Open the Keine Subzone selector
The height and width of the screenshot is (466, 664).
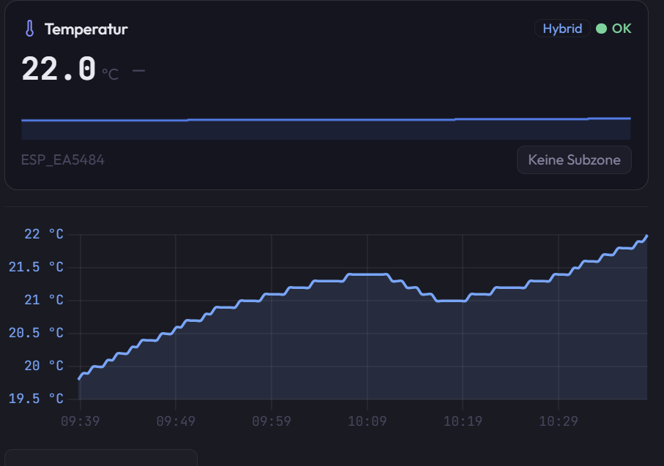(574, 159)
